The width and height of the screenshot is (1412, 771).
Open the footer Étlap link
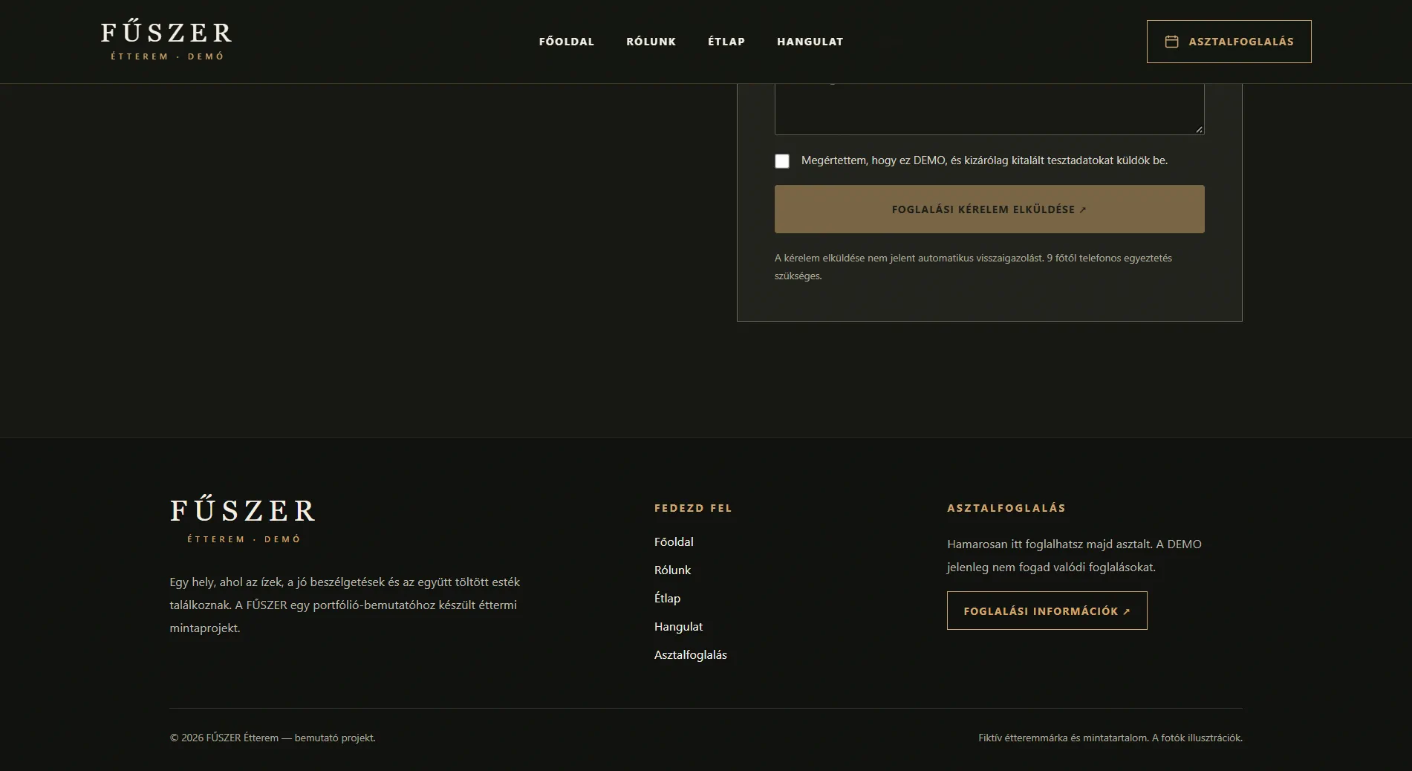(667, 599)
